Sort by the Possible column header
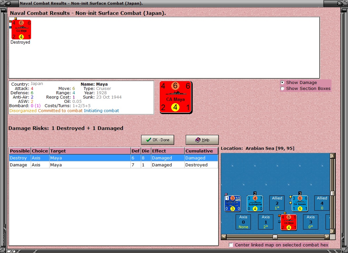The image size is (348, 253). click(20, 151)
